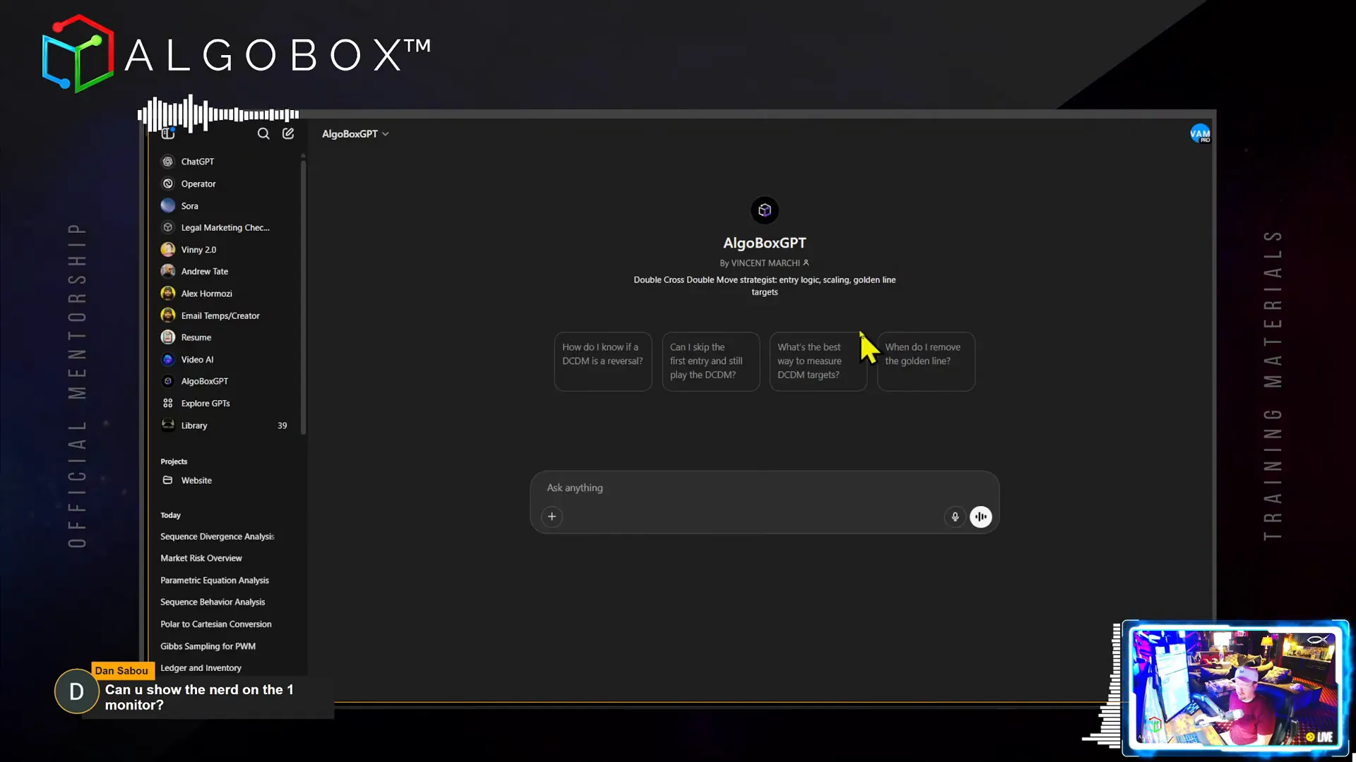Click the 'Alex Hormozi' sidebar label

tap(206, 294)
